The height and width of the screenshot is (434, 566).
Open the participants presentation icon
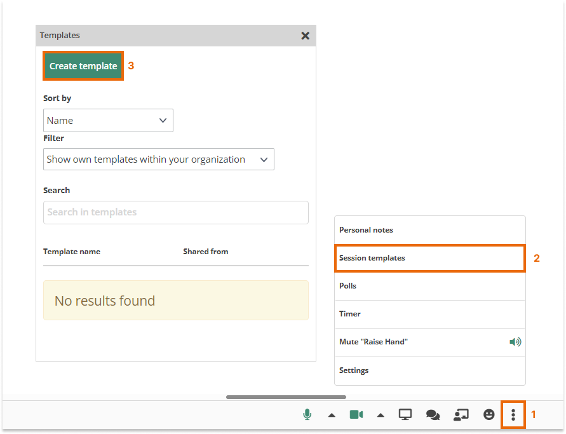461,415
